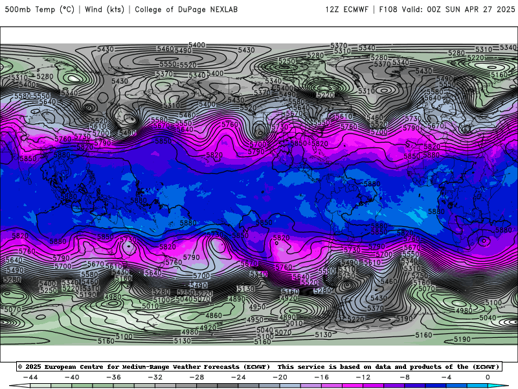Click the "500mb Temp (°C)" title text
Screen dimensions: 518x389
point(39,10)
